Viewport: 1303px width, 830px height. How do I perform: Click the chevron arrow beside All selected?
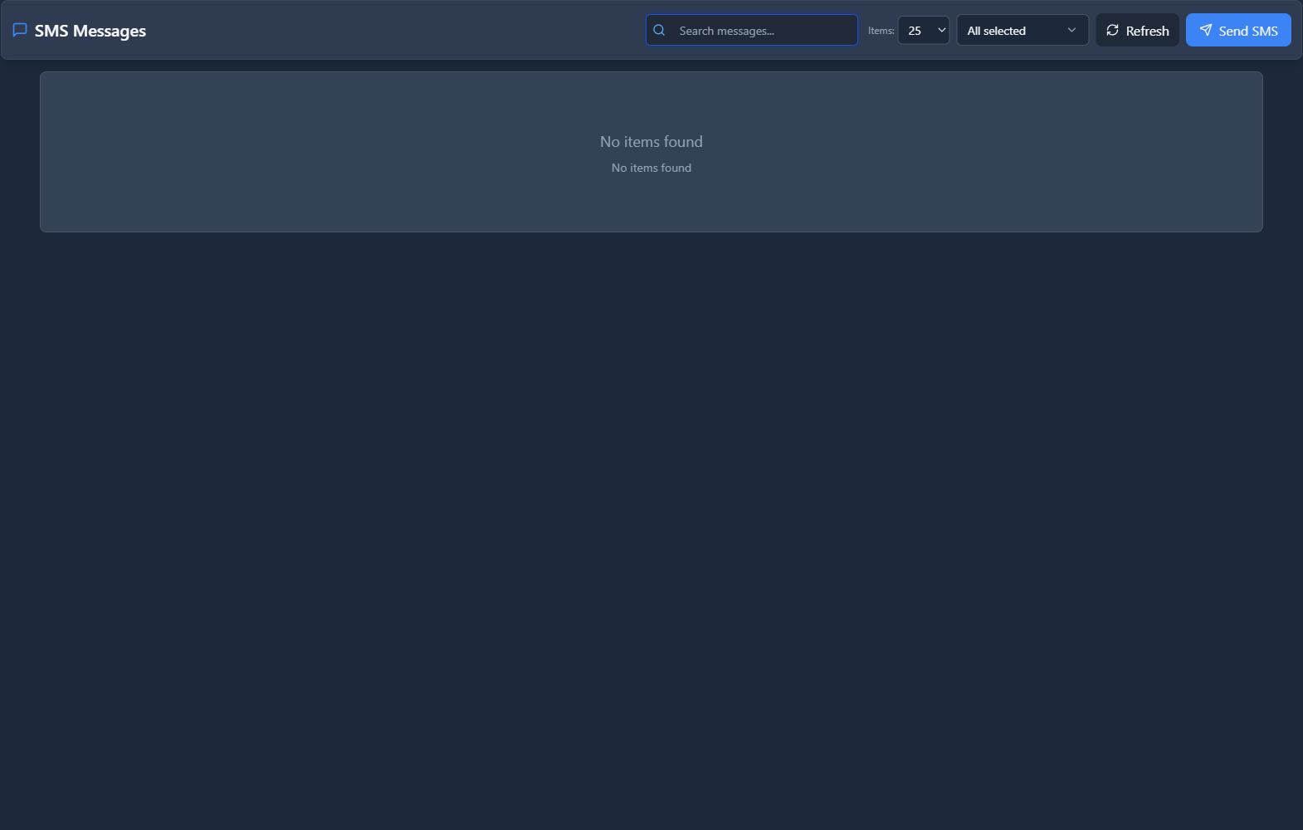[x=1071, y=30]
